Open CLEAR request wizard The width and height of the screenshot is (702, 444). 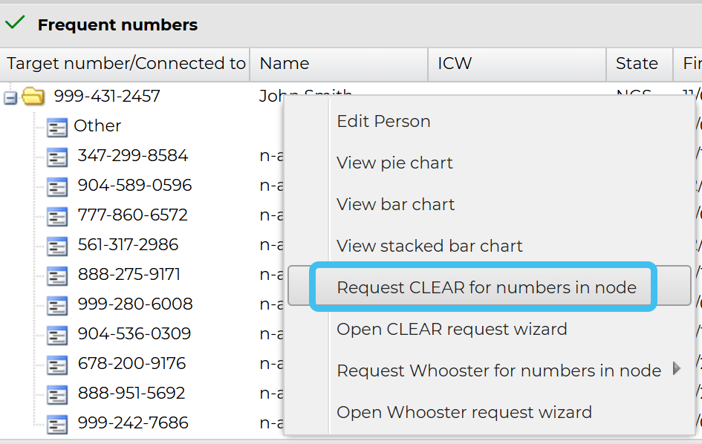point(452,329)
